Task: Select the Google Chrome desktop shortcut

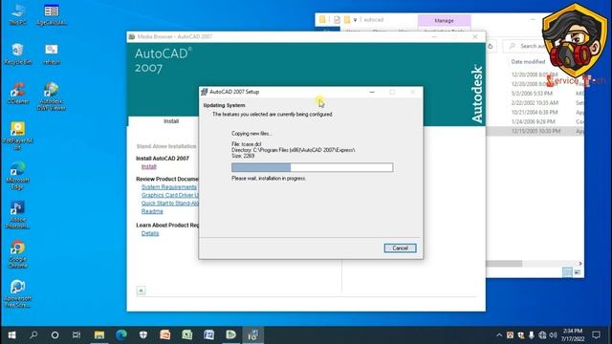Action: coord(17,254)
